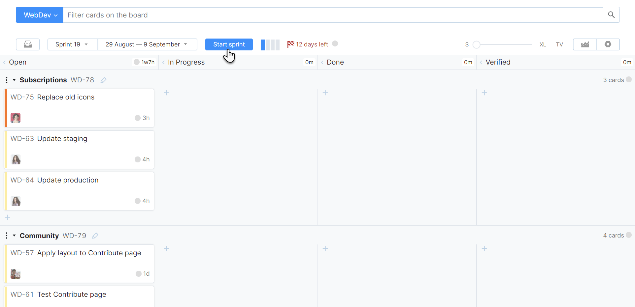The height and width of the screenshot is (307, 635).
Task: Click the WD-78 swimlane issue ID
Action: 83,80
